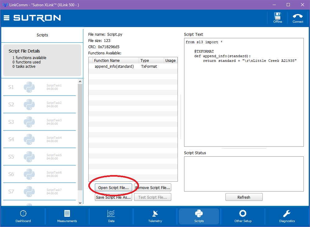Sort by Function Name column header

(116, 61)
